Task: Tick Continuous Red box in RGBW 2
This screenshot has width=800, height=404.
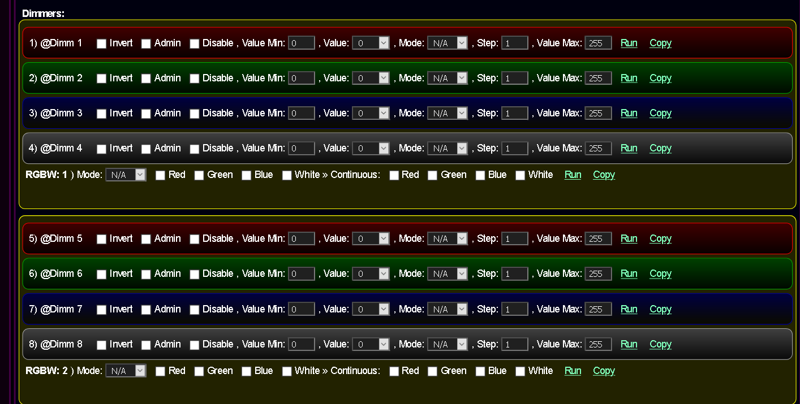Action: point(394,371)
